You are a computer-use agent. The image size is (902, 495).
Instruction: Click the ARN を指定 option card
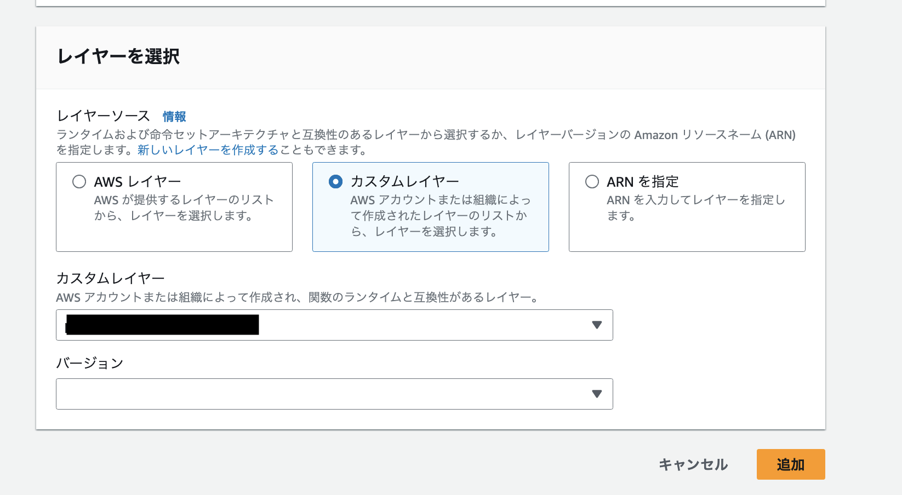[x=687, y=207]
